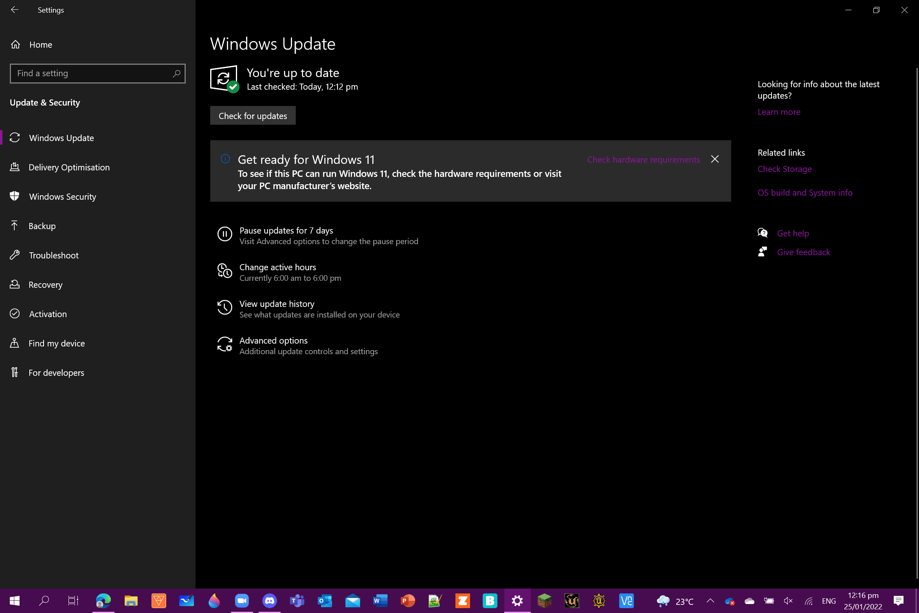Go back using the Settings back arrow
The width and height of the screenshot is (919, 613).
pyautogui.click(x=15, y=10)
